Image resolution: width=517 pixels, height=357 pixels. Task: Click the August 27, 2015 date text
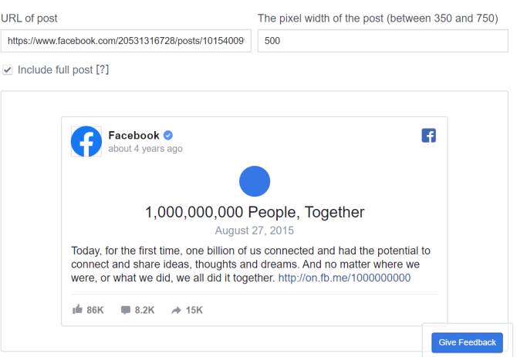pos(255,231)
